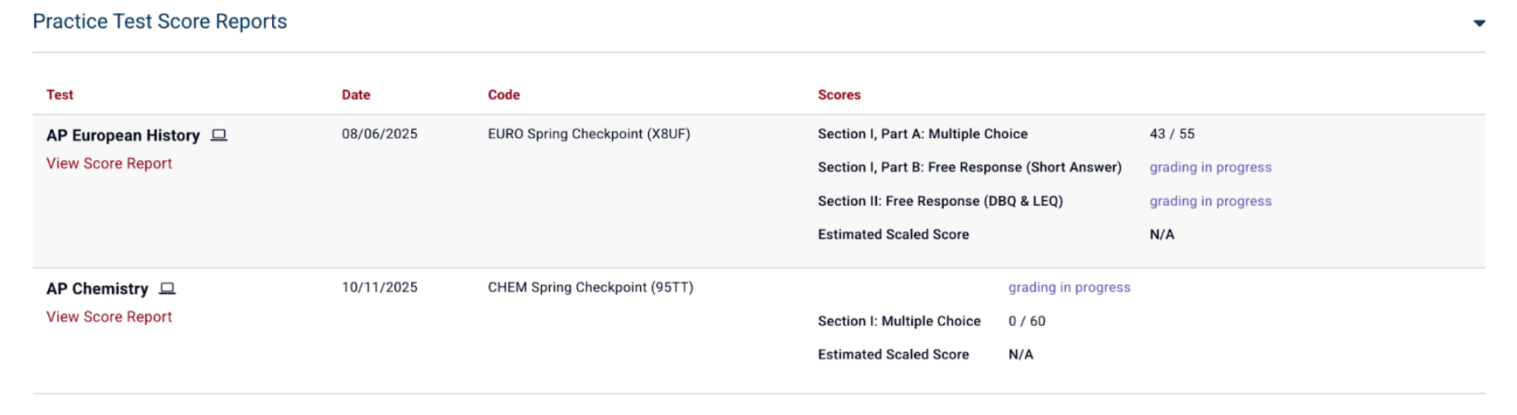Click the Date column header

(x=356, y=95)
